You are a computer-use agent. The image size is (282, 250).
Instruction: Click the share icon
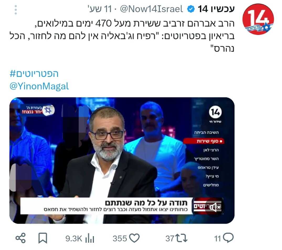pyautogui.click(x=20, y=238)
